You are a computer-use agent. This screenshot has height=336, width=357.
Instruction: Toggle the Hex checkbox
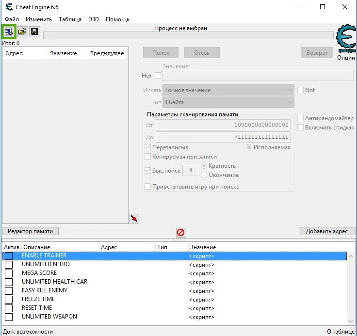[158, 75]
